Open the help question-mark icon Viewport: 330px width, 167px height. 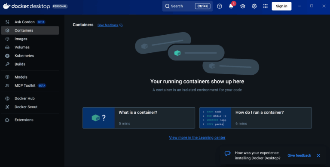pyautogui.click(x=220, y=6)
